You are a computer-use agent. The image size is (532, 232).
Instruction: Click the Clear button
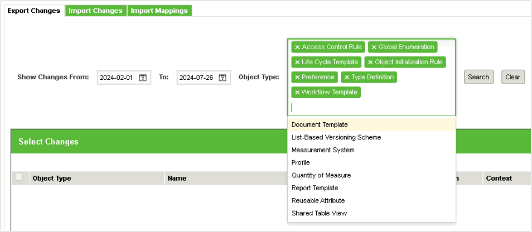pyautogui.click(x=513, y=77)
